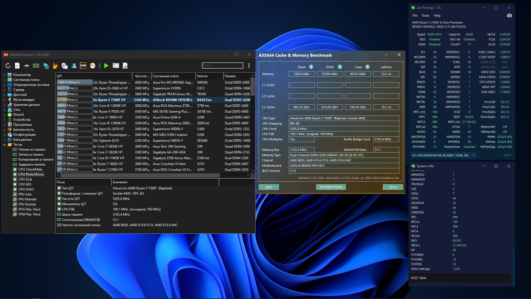Click Save in the benchmark window

(269, 187)
